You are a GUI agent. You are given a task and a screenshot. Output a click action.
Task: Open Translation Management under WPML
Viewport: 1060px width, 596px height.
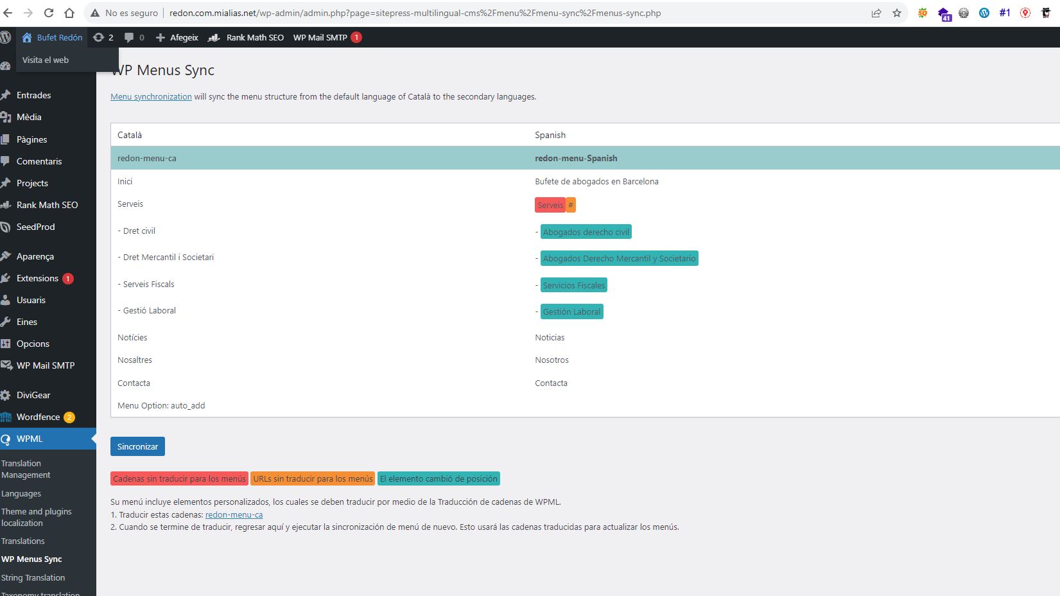26,469
